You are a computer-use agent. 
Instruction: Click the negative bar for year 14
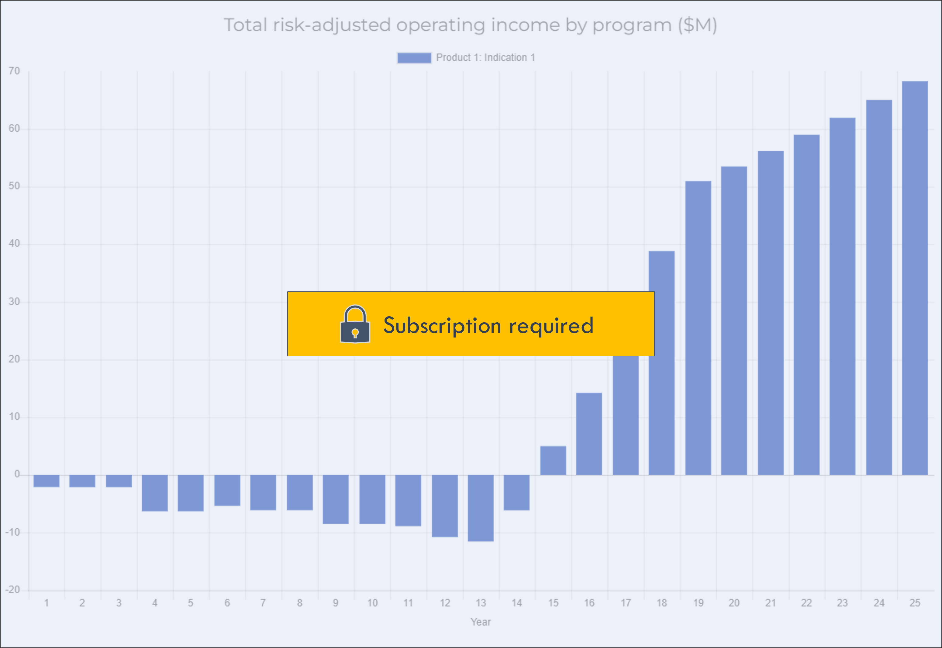(516, 492)
